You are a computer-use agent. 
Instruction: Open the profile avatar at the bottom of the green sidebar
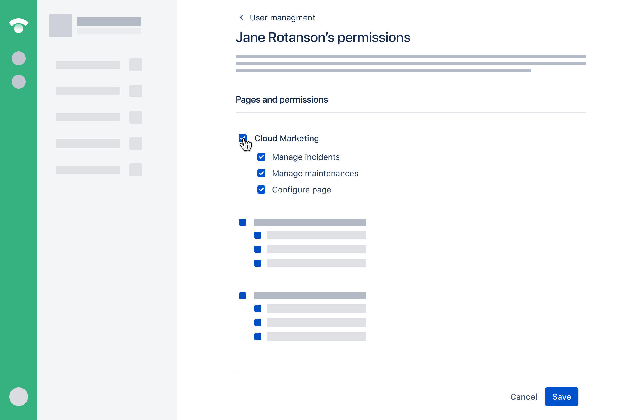19,397
